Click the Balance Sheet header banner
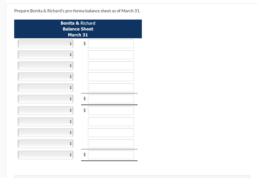Screen dimensions: 258x178 (x=78, y=29)
